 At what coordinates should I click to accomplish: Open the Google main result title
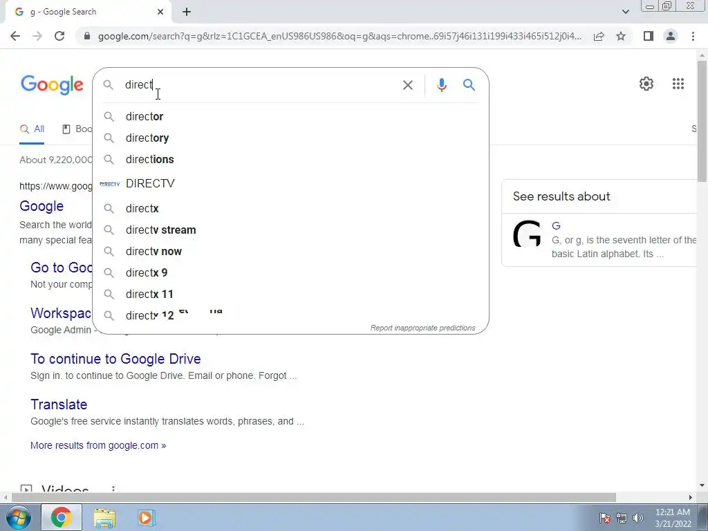[41, 206]
